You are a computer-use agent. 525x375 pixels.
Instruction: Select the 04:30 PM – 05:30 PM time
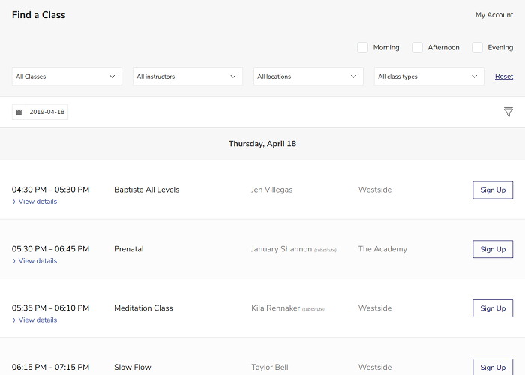pyautogui.click(x=50, y=190)
